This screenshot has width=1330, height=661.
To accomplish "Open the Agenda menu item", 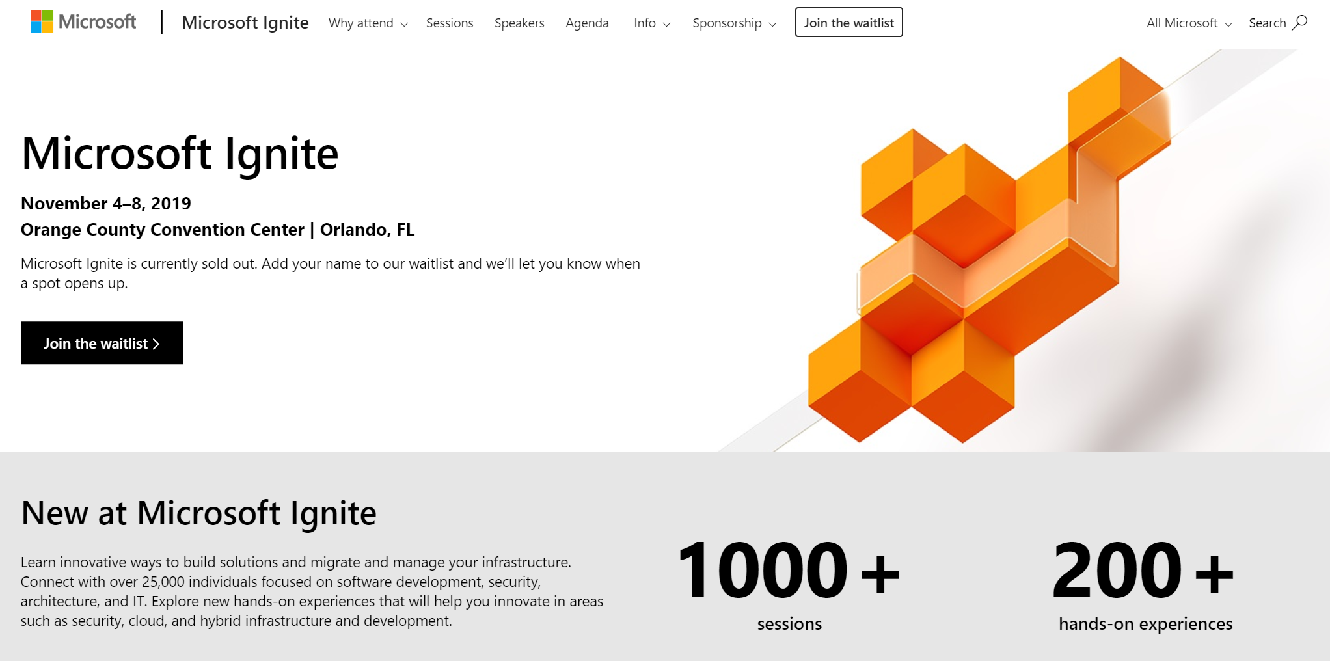I will [x=587, y=23].
